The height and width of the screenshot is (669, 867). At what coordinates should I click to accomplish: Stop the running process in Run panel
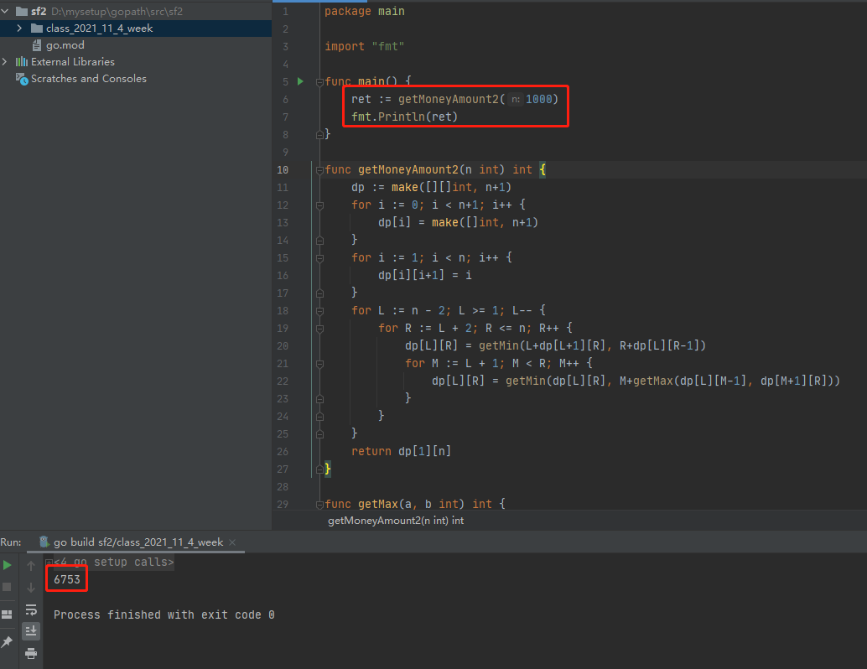pos(8,587)
